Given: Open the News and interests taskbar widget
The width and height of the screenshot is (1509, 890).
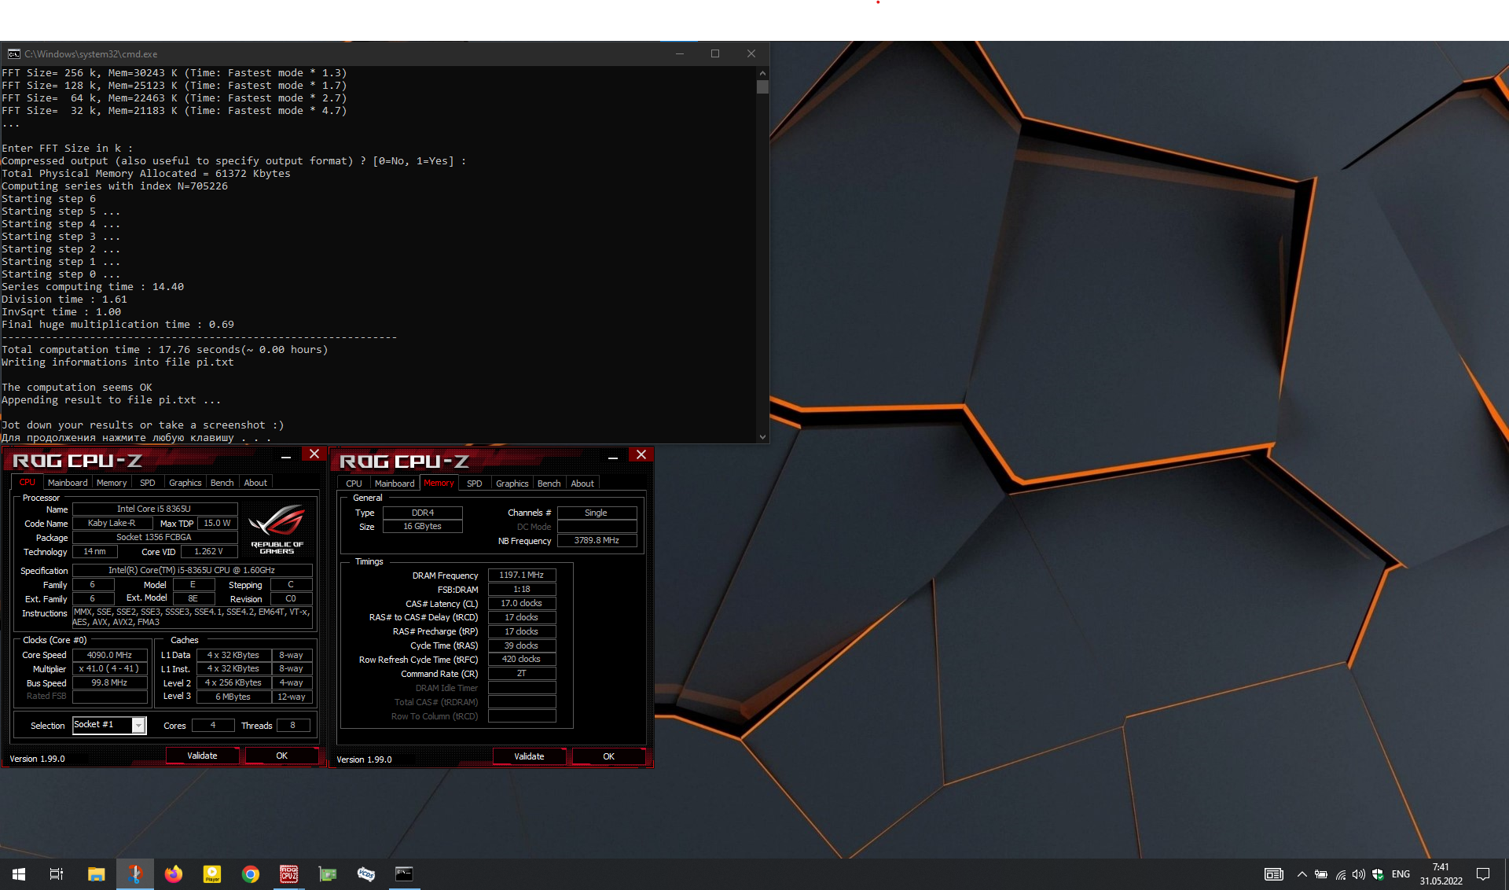Looking at the screenshot, I should 1273,874.
